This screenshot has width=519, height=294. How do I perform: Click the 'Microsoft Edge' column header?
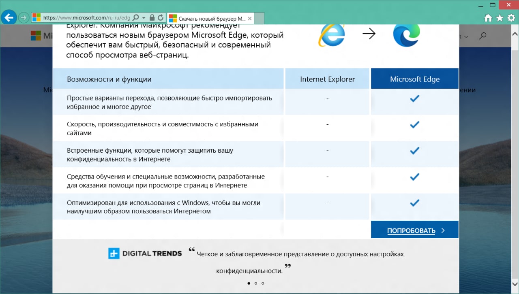[415, 79]
